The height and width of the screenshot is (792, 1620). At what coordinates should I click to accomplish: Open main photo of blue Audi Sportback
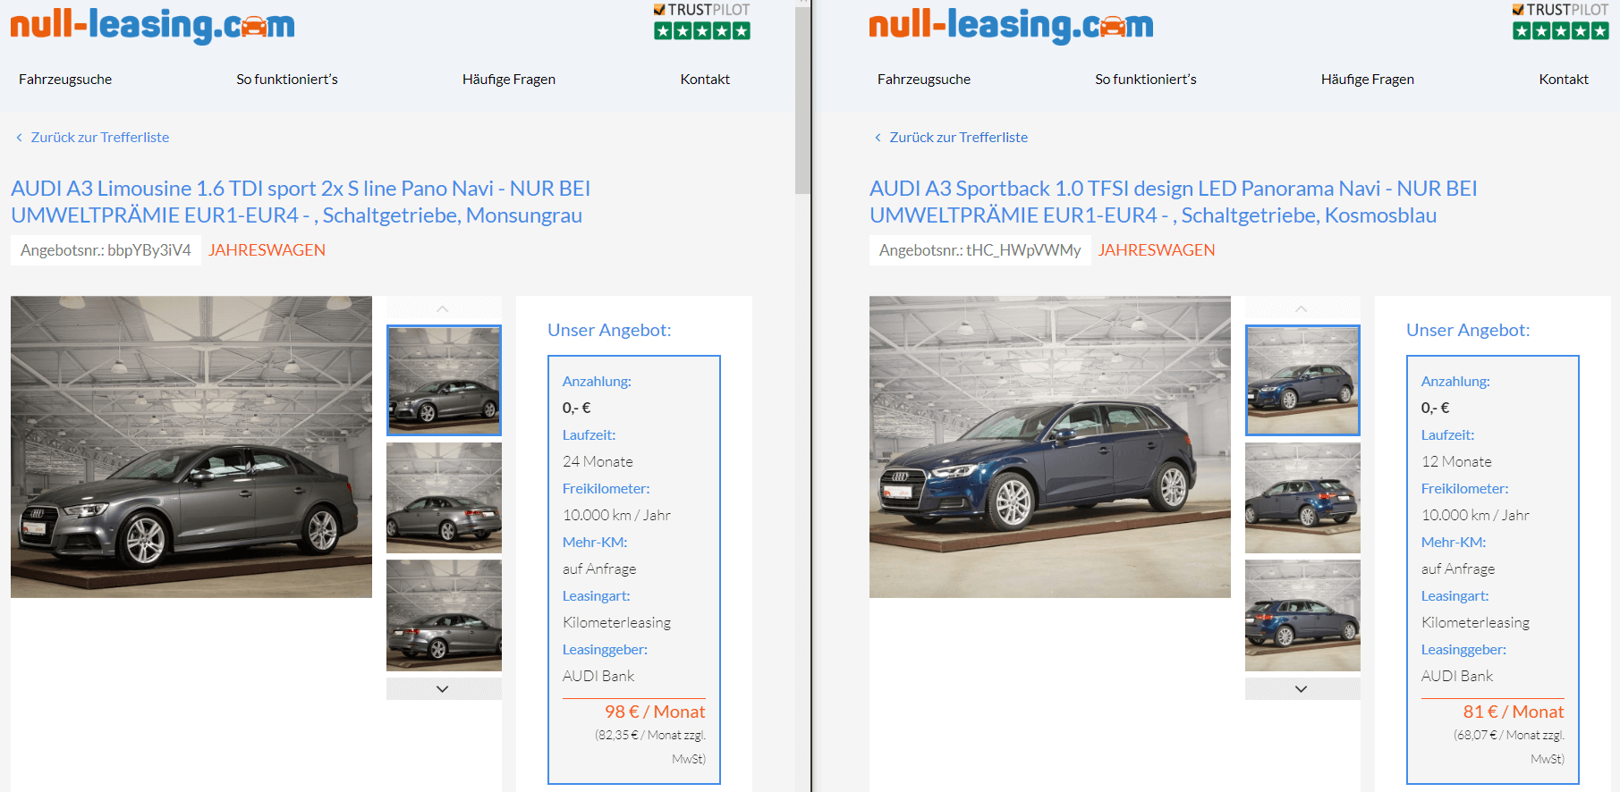click(1050, 447)
